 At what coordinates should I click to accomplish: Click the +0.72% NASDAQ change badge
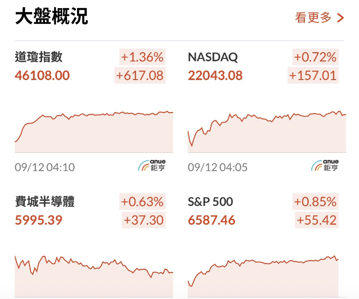(x=315, y=57)
